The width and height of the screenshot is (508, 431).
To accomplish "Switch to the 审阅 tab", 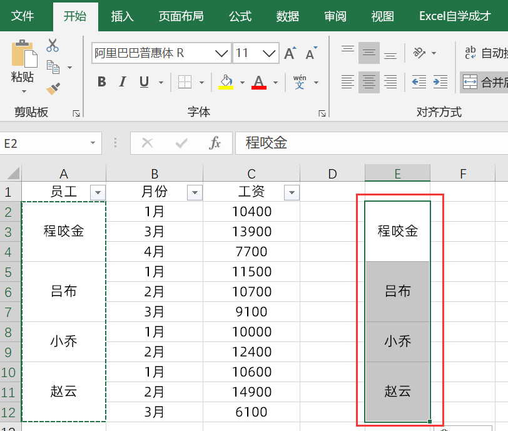I will (335, 16).
